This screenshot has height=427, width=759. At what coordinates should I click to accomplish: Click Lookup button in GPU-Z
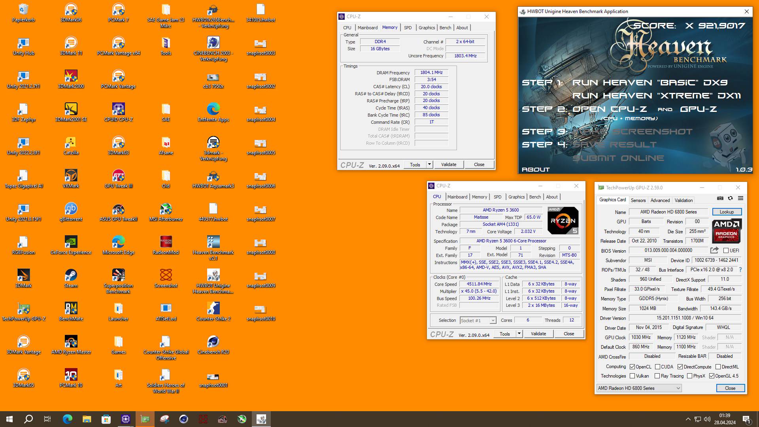click(x=727, y=212)
